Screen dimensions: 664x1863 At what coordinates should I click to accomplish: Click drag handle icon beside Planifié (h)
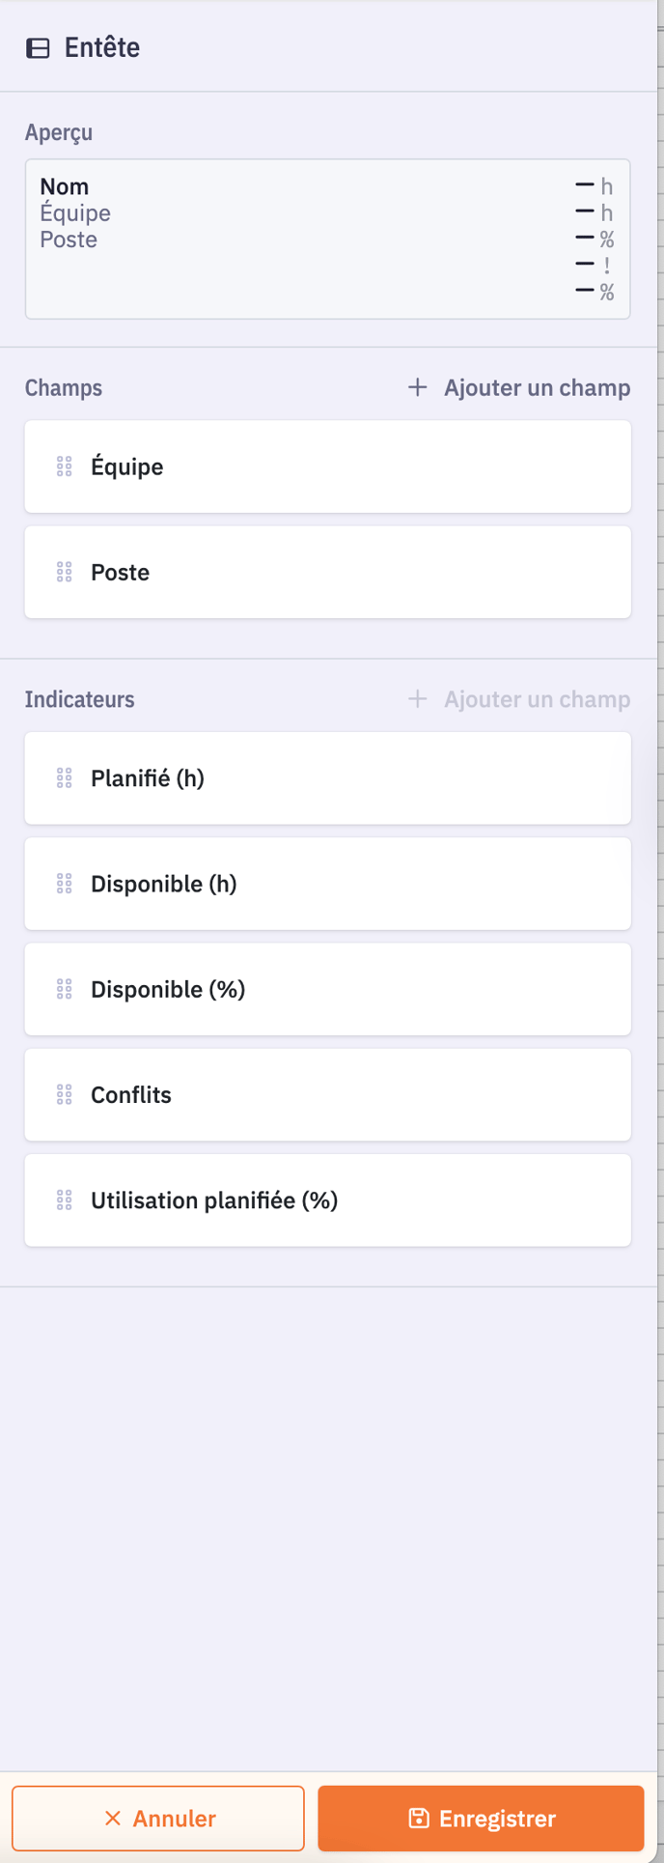64,778
